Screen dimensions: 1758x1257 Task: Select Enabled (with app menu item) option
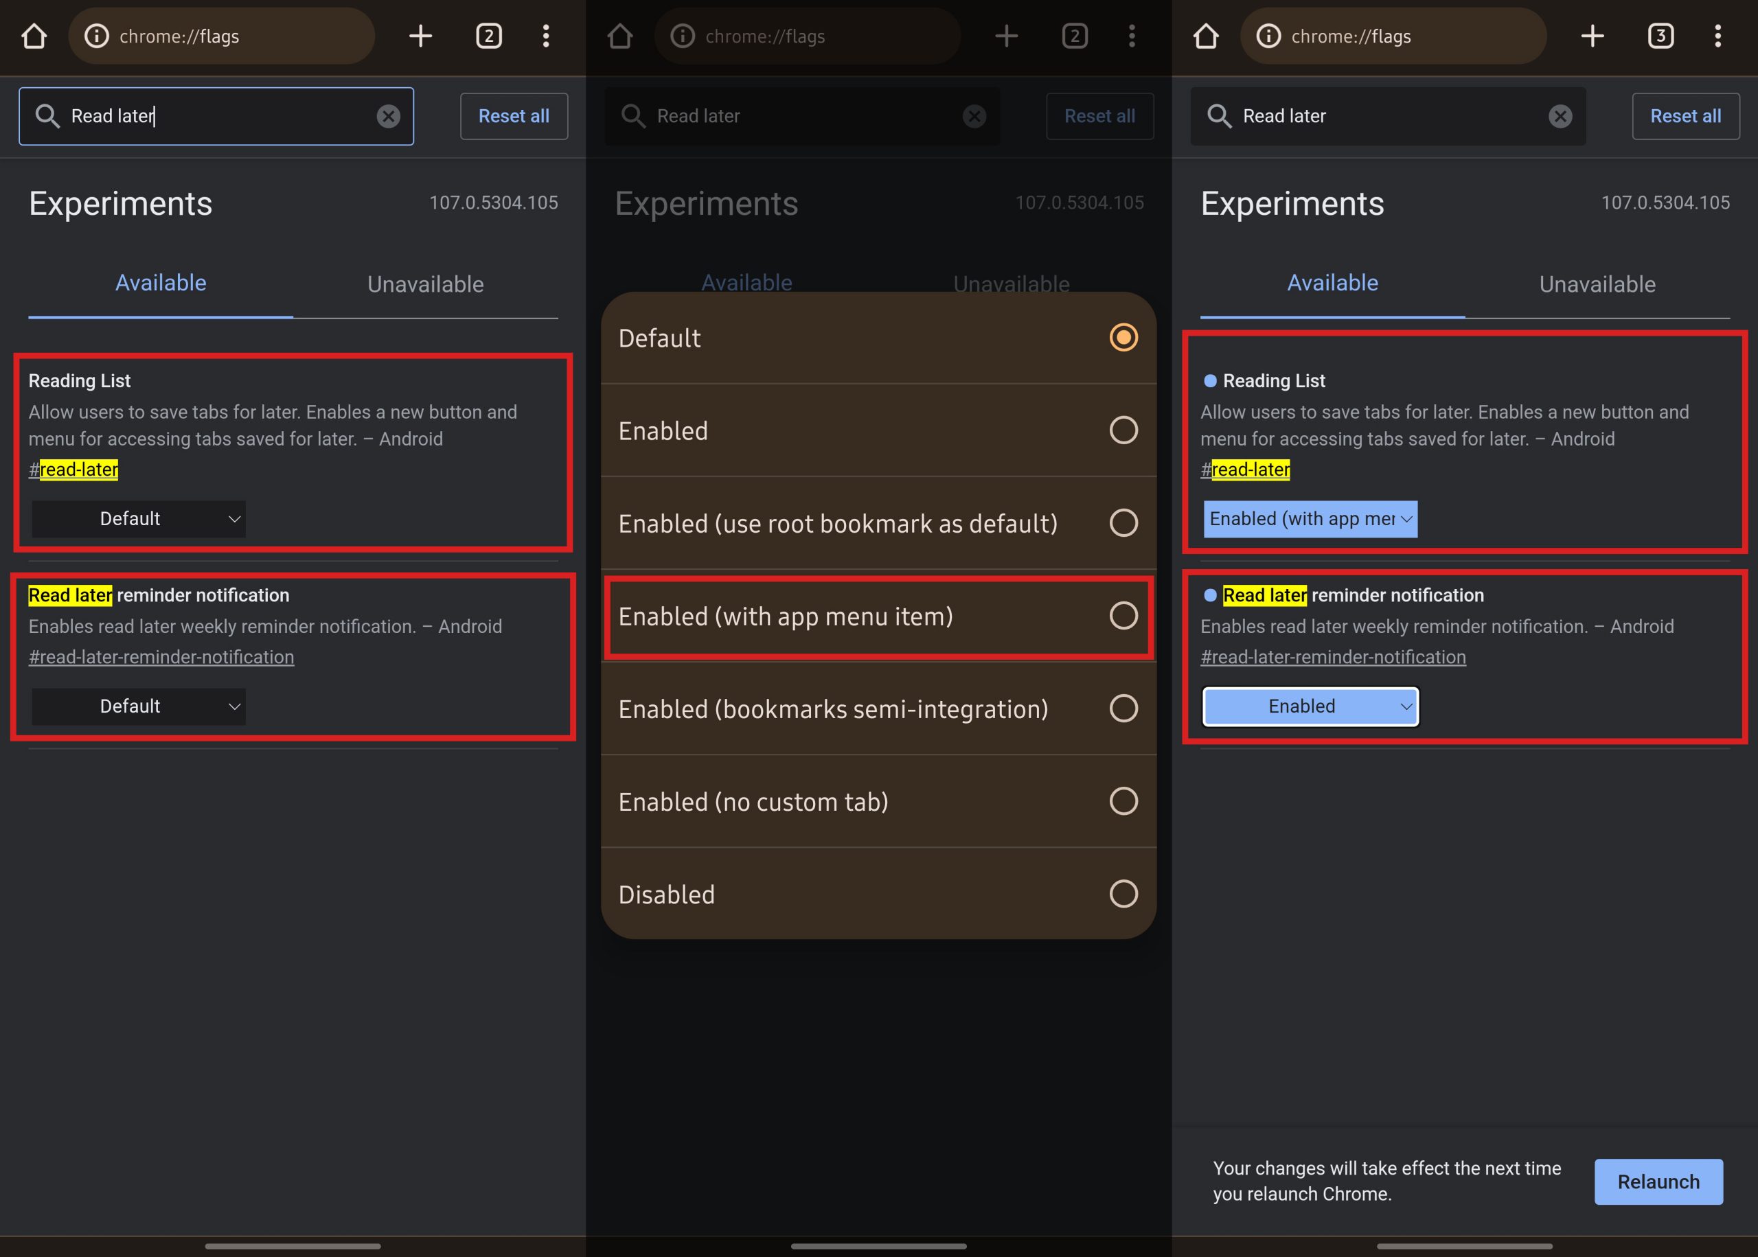point(1123,616)
